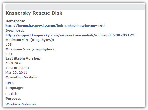148x110 pixels.
Task: Click the Download field label
Action: pyautogui.click(x=15, y=31)
